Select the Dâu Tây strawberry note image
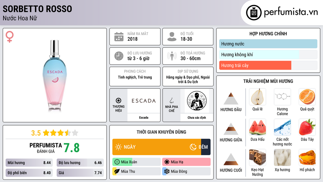323x182 pixels. 307,127
